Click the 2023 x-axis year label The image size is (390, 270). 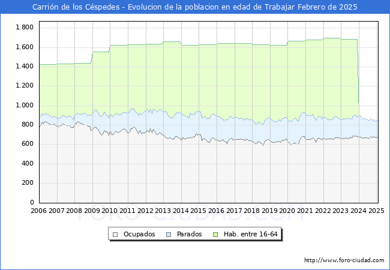pyautogui.click(x=341, y=211)
